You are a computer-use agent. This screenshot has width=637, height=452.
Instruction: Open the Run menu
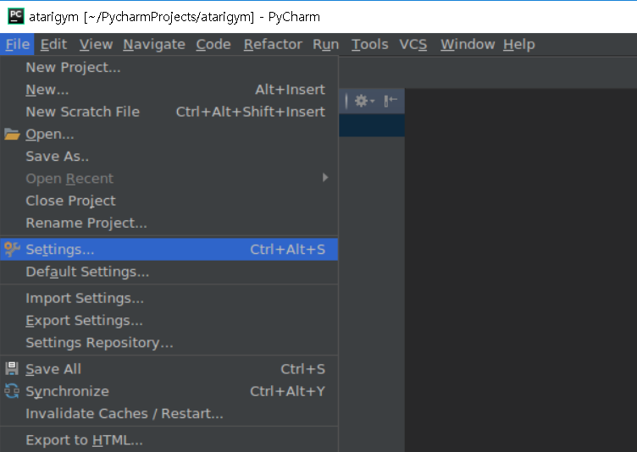click(325, 44)
